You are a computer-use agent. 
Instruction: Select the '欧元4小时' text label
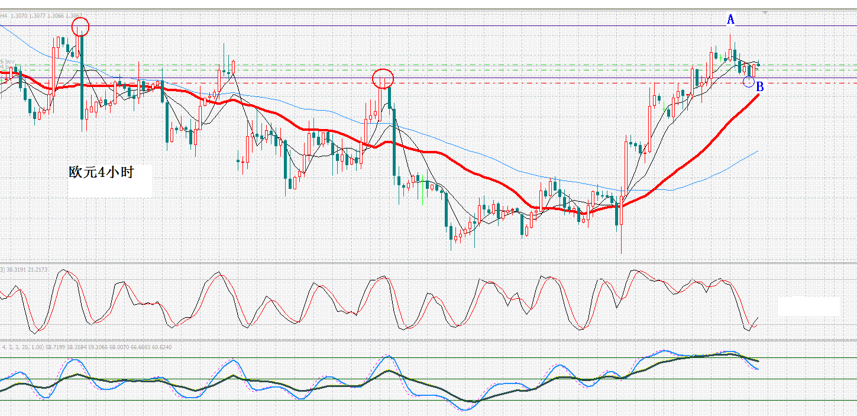pyautogui.click(x=102, y=173)
